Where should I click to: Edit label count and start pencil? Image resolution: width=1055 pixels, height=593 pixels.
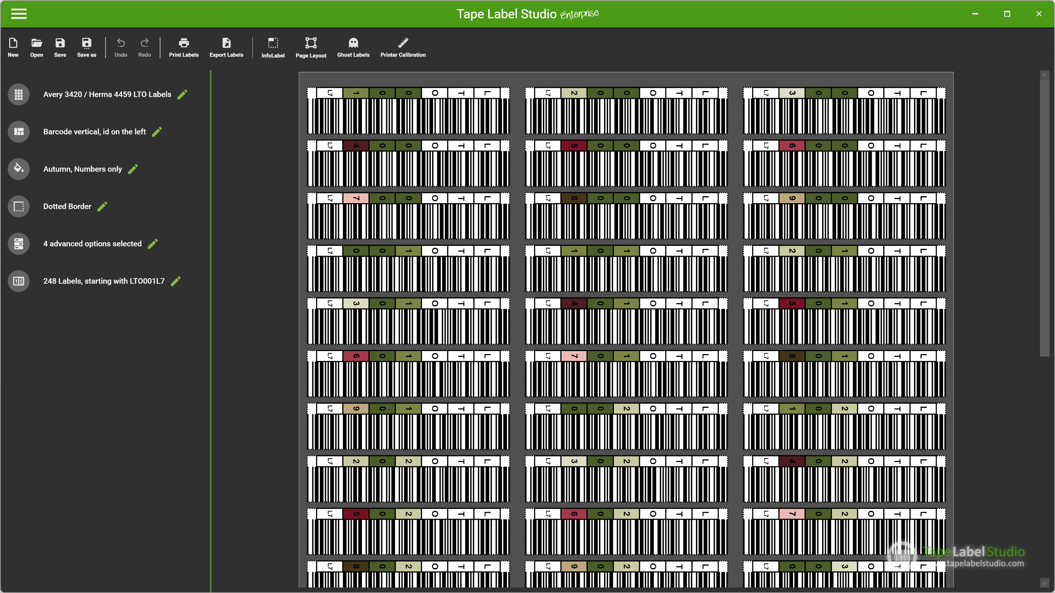(176, 281)
